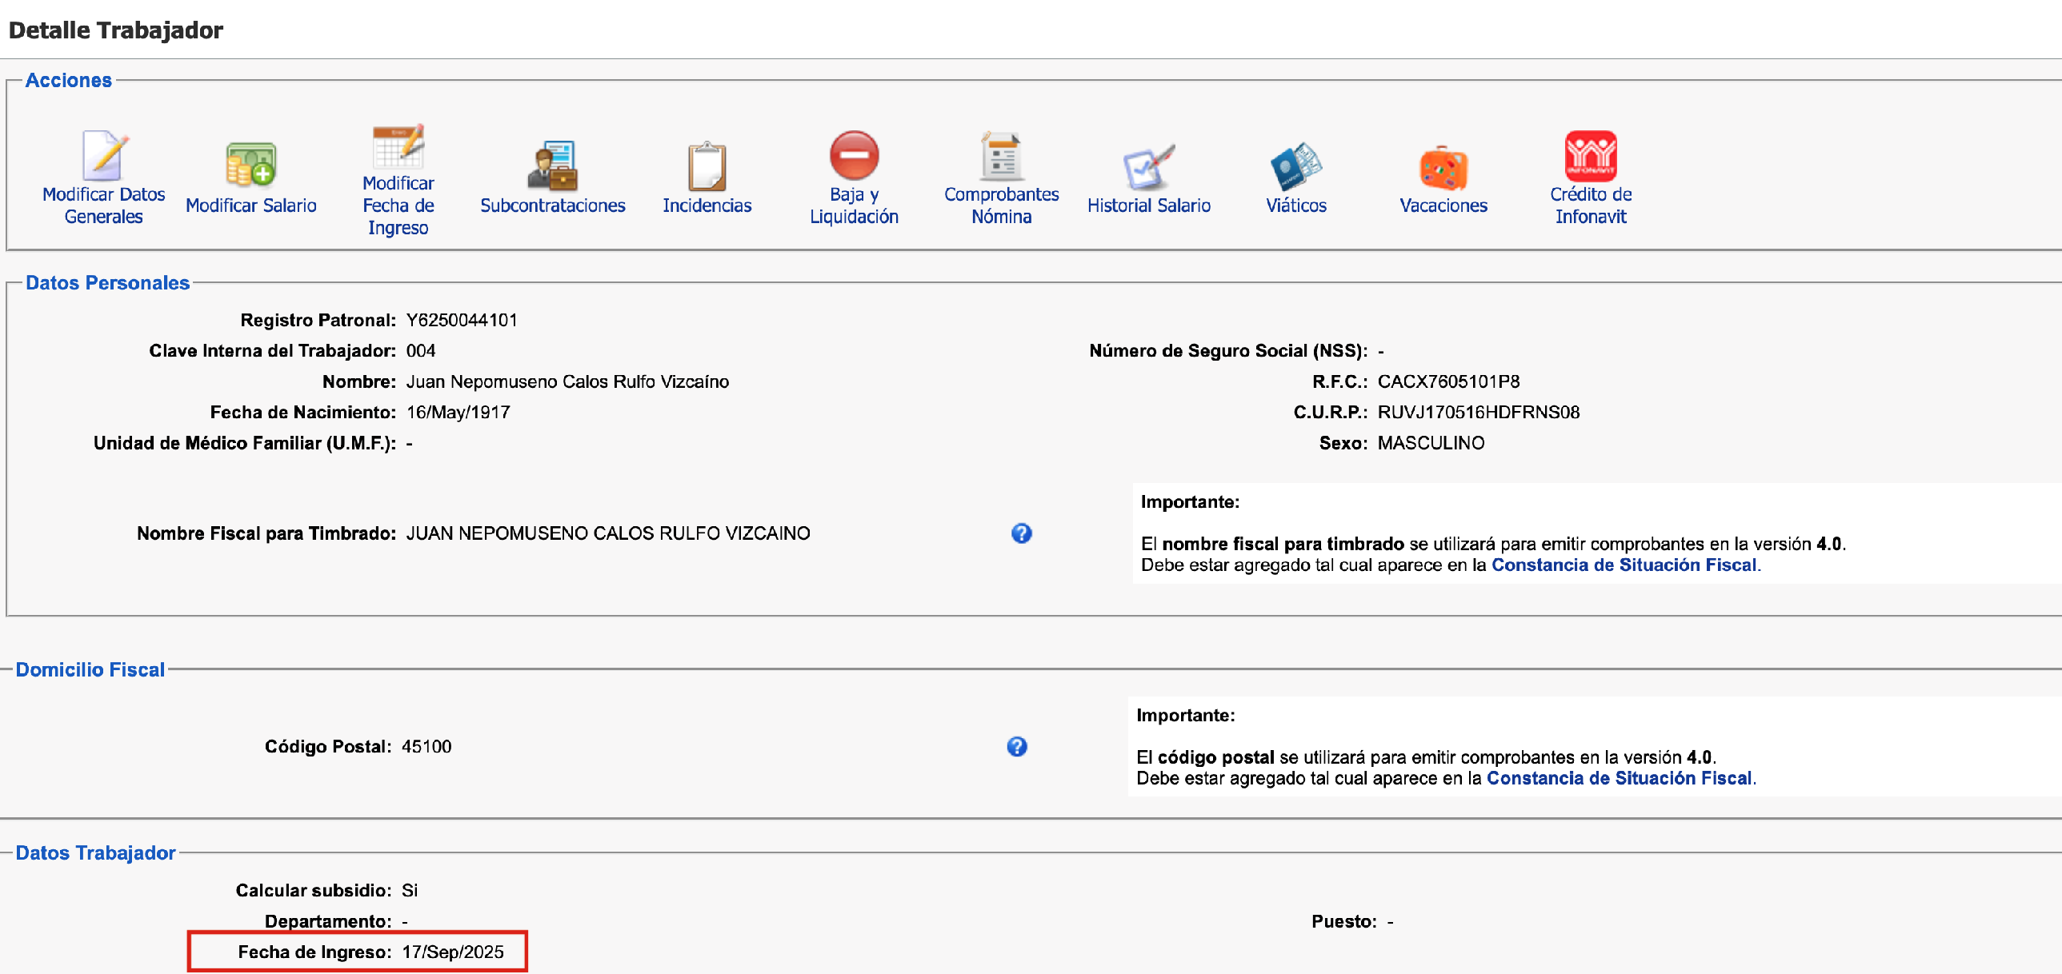Click the Historial Salario text link
This screenshot has height=974, width=2062.
click(1148, 206)
